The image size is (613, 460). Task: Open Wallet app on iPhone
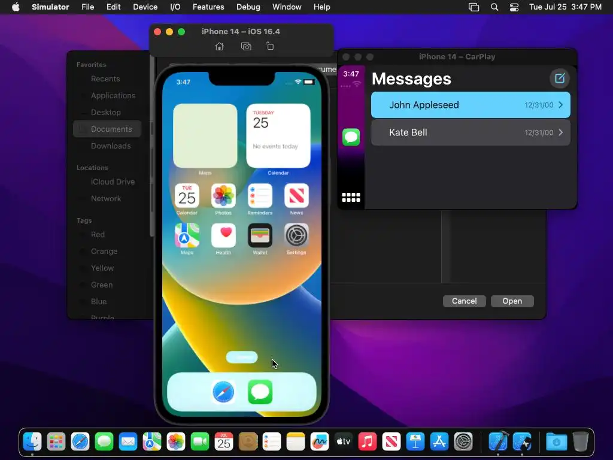(260, 235)
